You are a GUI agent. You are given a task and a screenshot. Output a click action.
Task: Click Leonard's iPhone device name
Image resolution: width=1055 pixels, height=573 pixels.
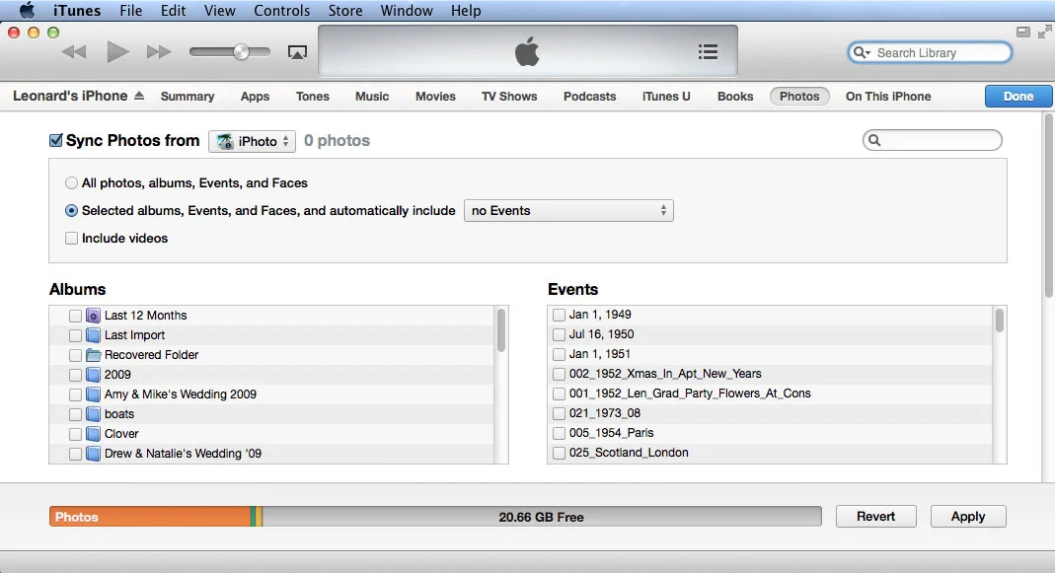tap(70, 96)
